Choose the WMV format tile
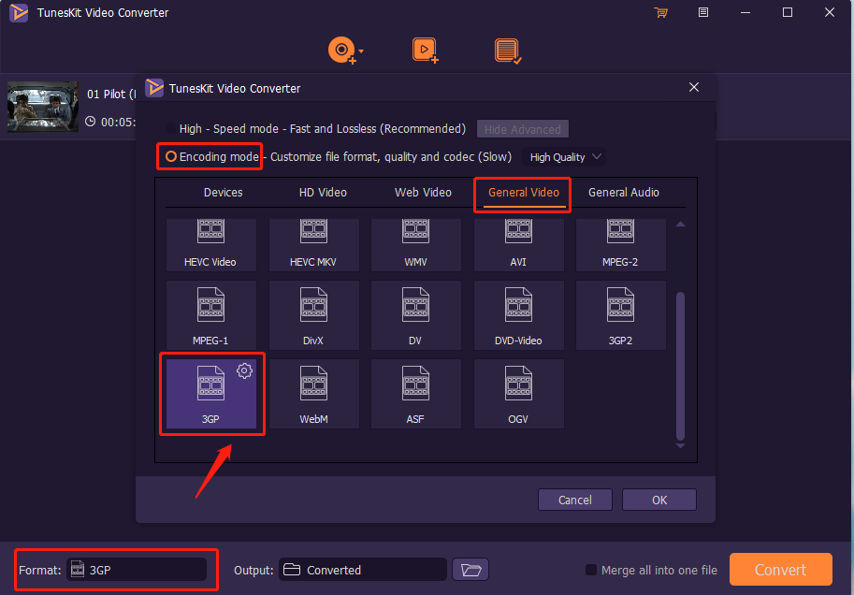The image size is (854, 595). tap(416, 245)
